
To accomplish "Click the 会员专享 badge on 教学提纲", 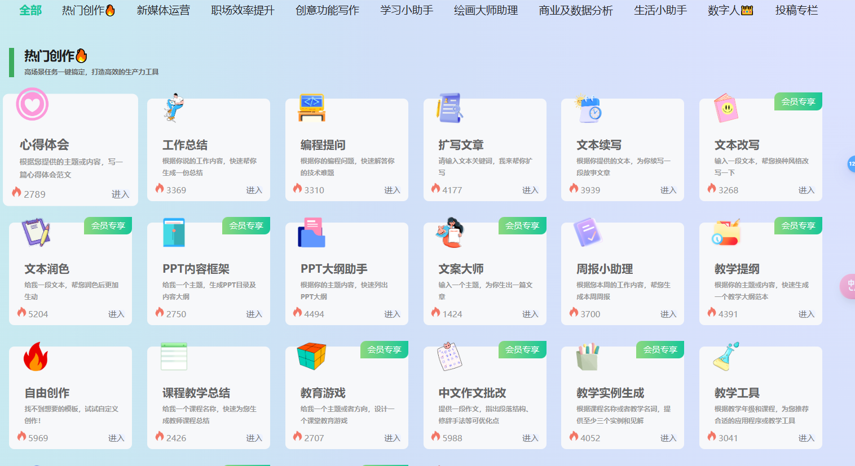I will 798,225.
